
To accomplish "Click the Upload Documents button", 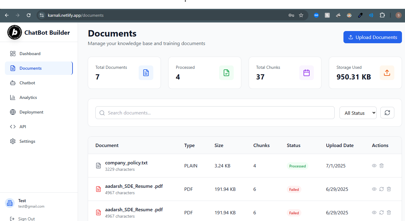I will 373,37.
